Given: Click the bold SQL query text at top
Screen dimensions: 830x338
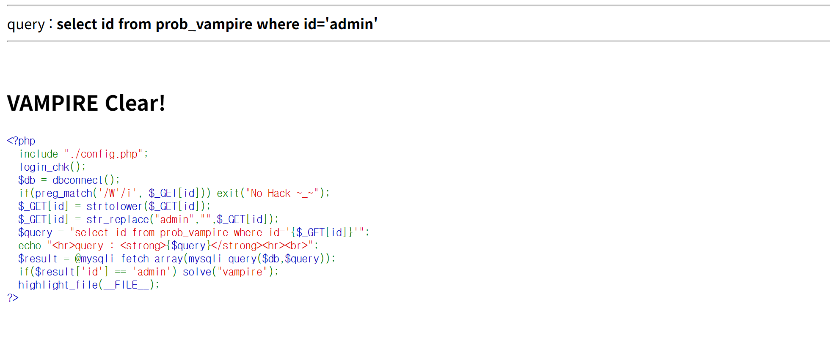Looking at the screenshot, I should pyautogui.click(x=217, y=24).
